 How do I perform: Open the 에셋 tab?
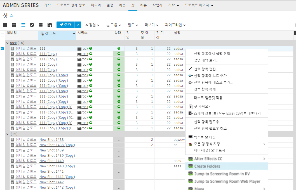click(x=122, y=5)
